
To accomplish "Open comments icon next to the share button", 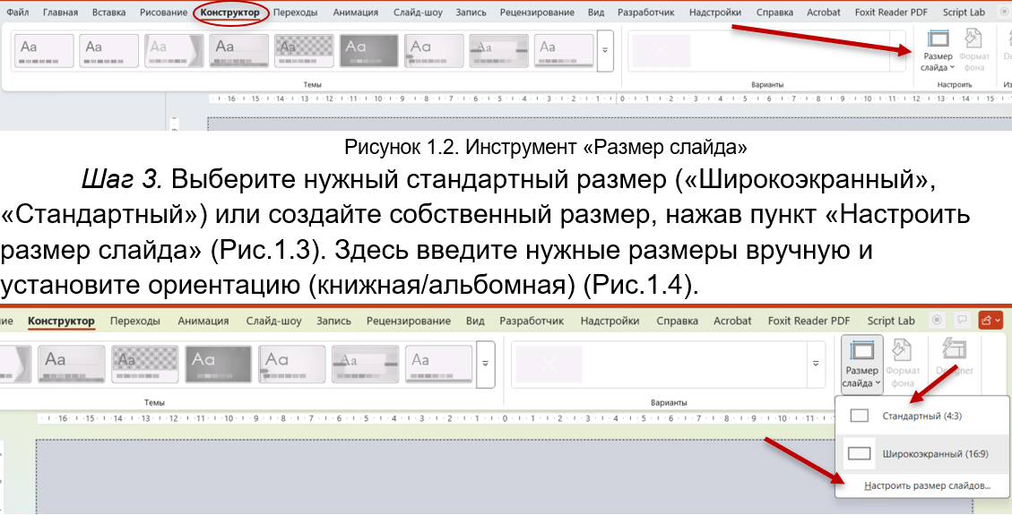I will (963, 321).
